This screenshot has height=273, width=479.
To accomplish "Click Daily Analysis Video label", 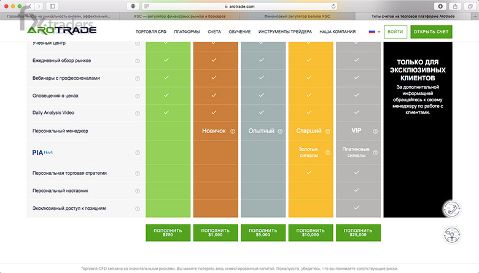I will coord(53,112).
